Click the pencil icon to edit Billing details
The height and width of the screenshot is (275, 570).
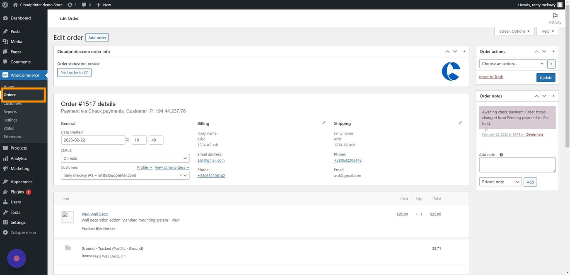[x=324, y=122]
